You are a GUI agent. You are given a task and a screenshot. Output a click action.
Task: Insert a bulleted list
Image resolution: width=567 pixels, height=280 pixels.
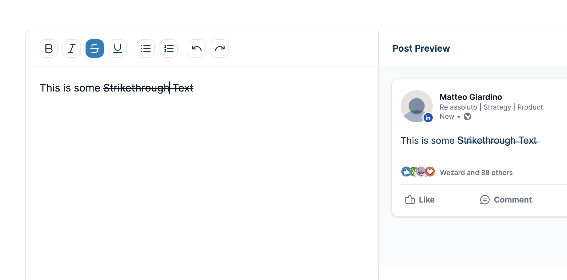click(x=145, y=48)
